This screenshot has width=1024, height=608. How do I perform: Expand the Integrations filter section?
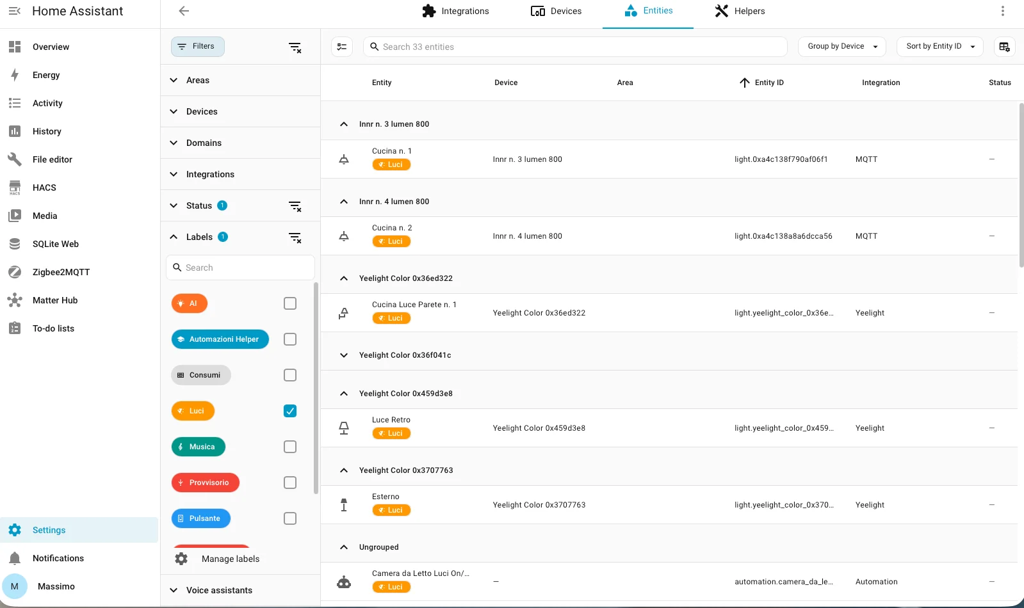pos(240,174)
